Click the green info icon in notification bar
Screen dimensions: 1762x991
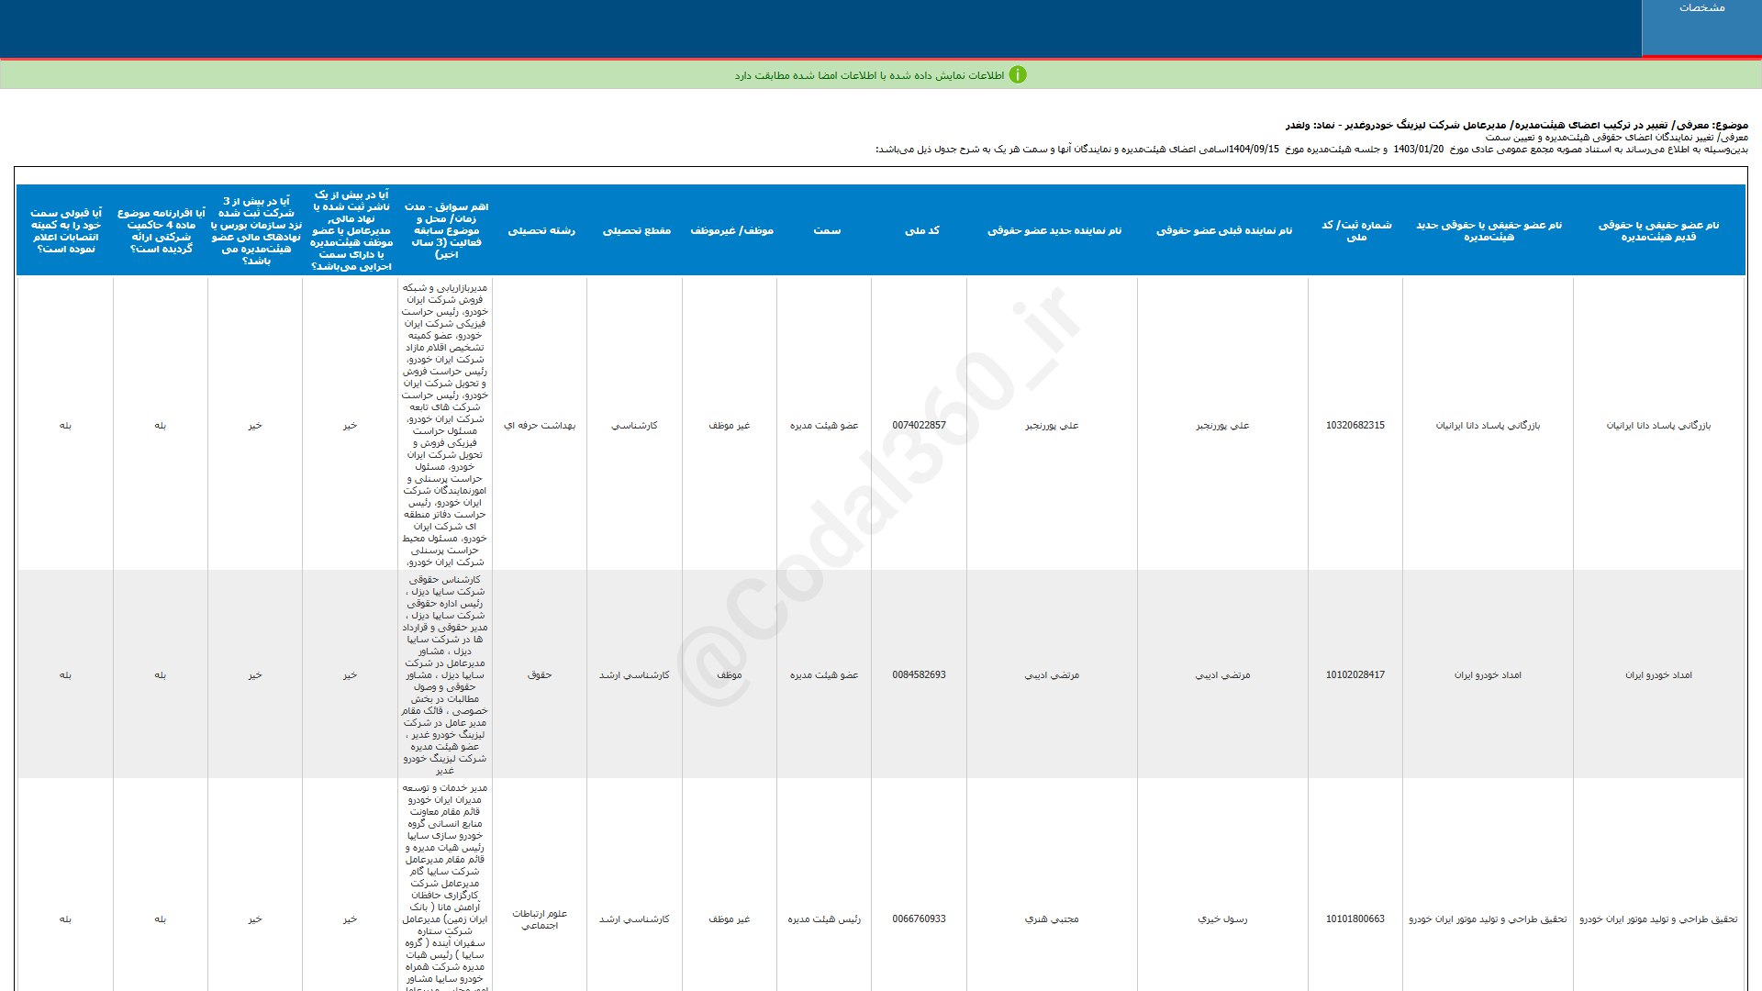pyautogui.click(x=1018, y=75)
